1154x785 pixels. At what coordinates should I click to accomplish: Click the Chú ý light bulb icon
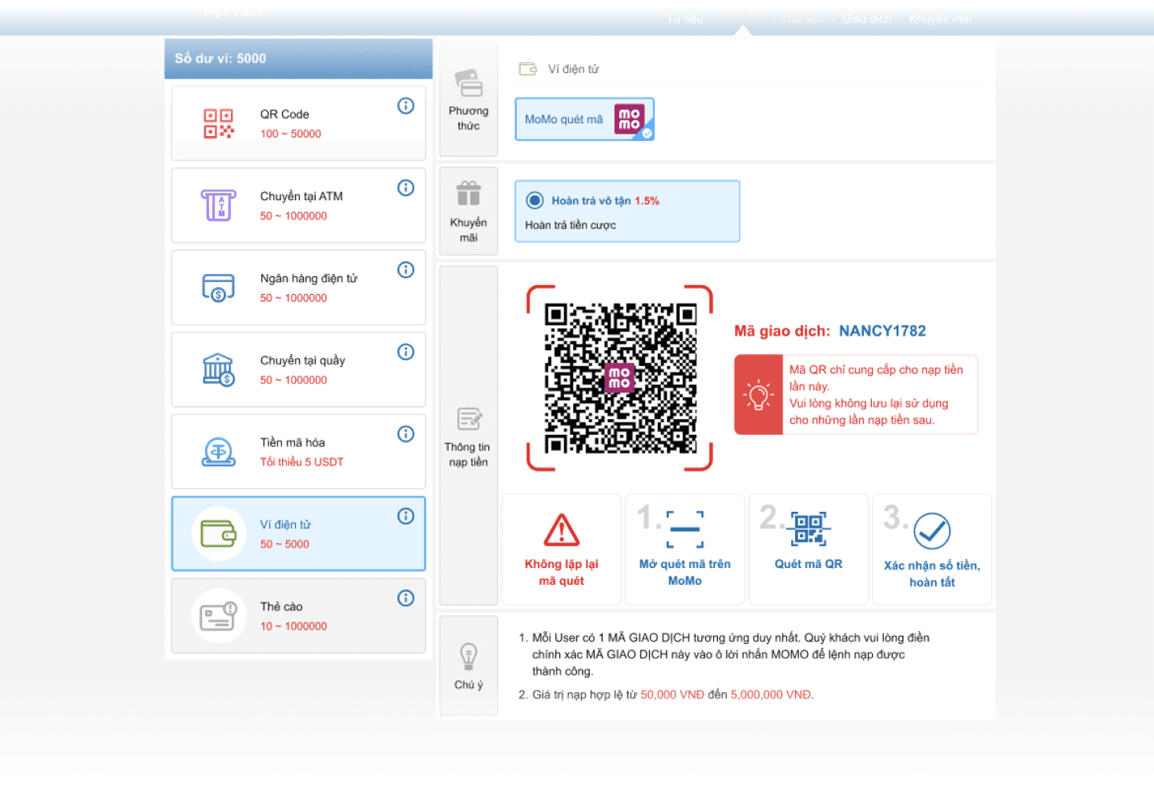[469, 657]
